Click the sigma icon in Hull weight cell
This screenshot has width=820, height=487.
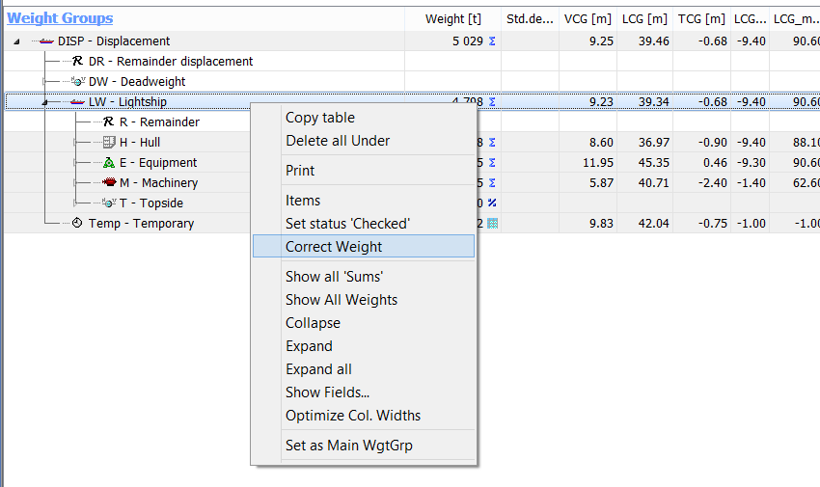[492, 142]
